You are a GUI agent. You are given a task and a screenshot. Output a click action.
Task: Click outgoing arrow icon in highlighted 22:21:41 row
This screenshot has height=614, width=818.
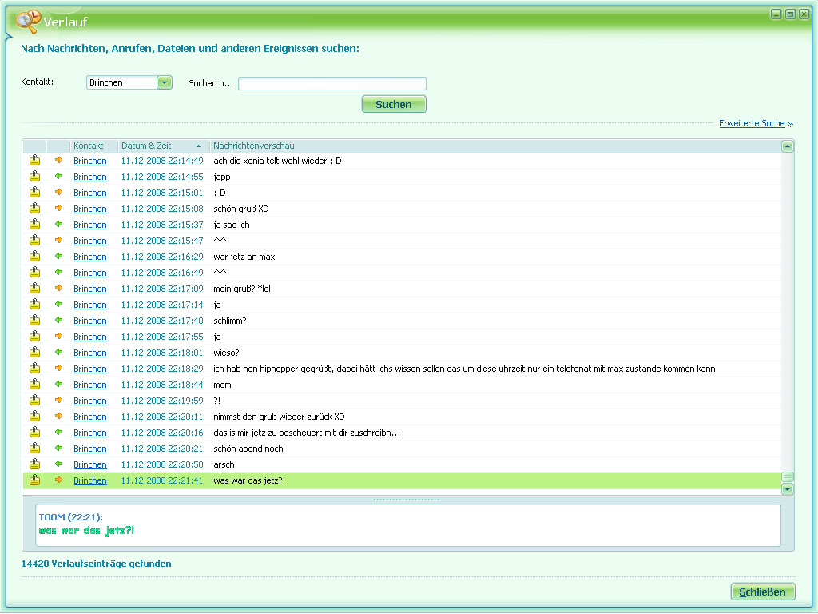coord(58,480)
